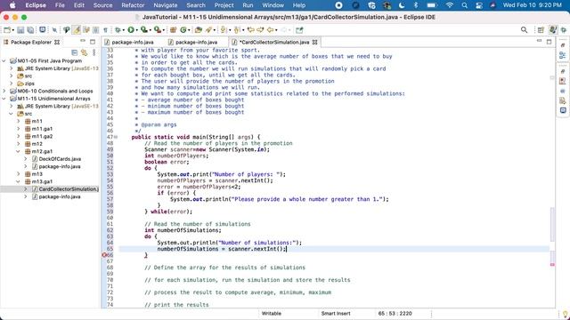Open macOS Control Center icon
Screen dimensions: 570x320
point(479,5)
